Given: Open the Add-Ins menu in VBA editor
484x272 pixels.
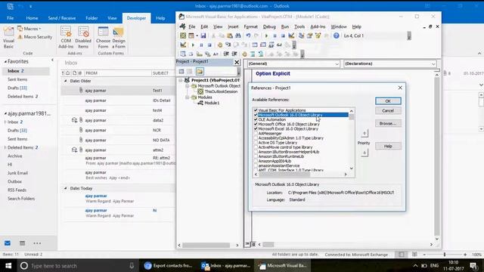Looking at the screenshot, I should click(x=318, y=27).
